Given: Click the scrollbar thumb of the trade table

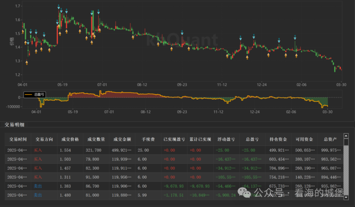Looking at the screenshot, I should [346, 142].
